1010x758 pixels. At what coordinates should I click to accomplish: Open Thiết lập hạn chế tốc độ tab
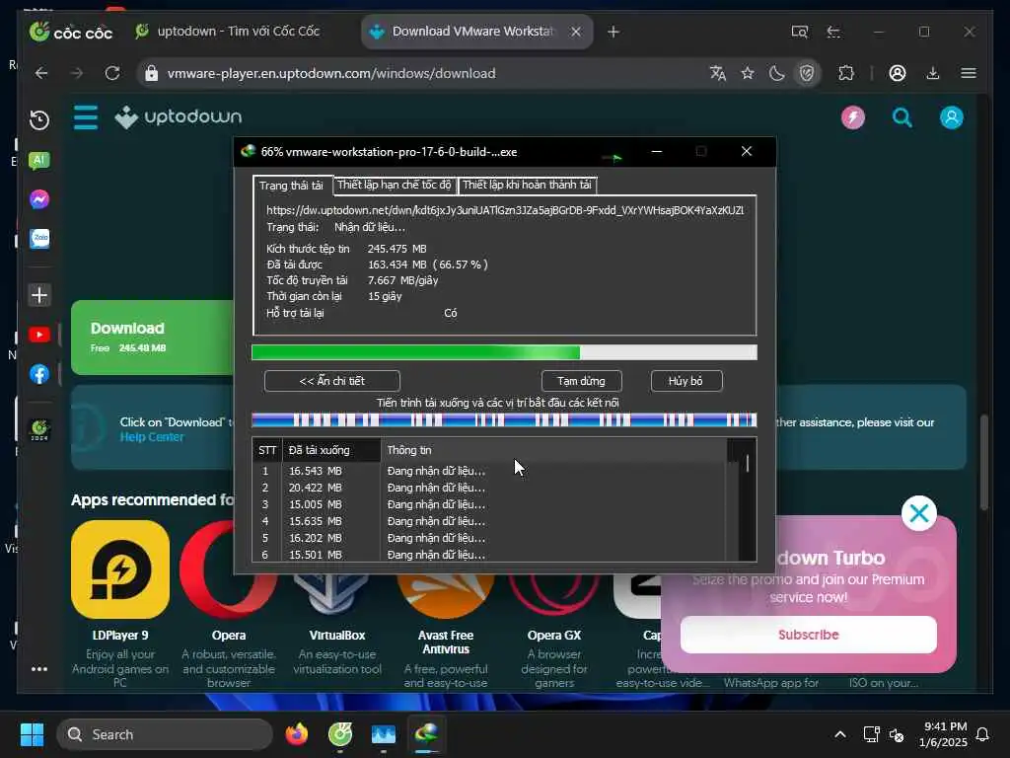pos(395,185)
